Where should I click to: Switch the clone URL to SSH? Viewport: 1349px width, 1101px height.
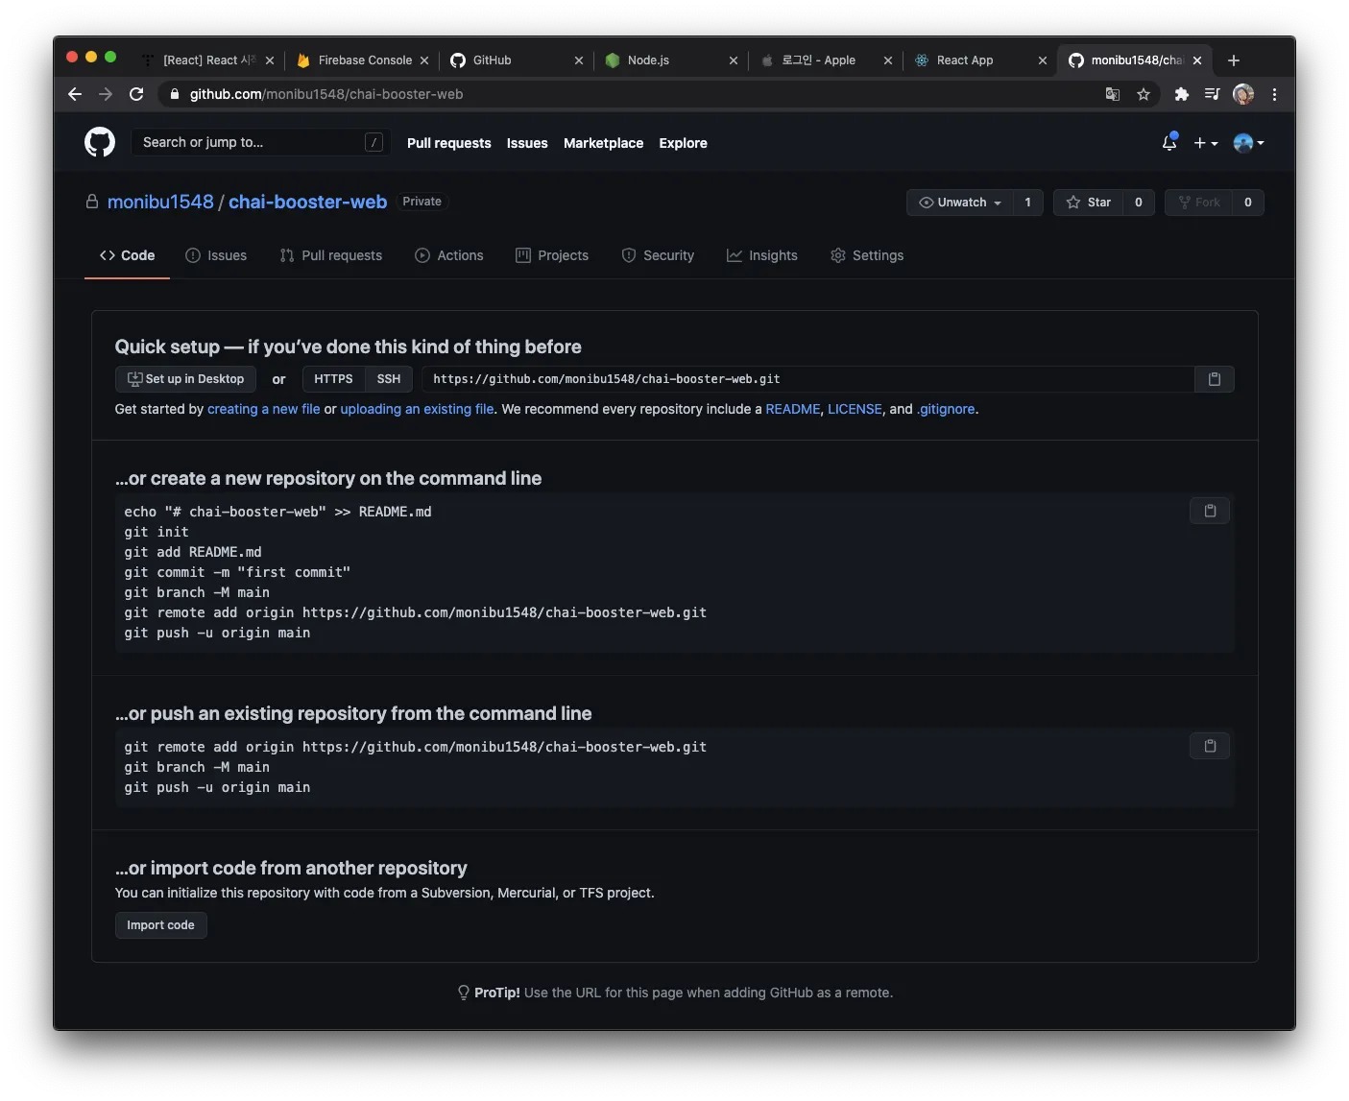click(389, 379)
